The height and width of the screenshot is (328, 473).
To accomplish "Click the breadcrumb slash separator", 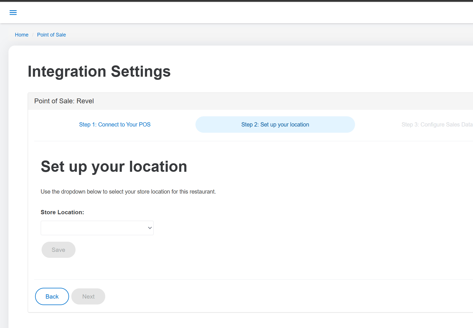I will pyautogui.click(x=33, y=35).
